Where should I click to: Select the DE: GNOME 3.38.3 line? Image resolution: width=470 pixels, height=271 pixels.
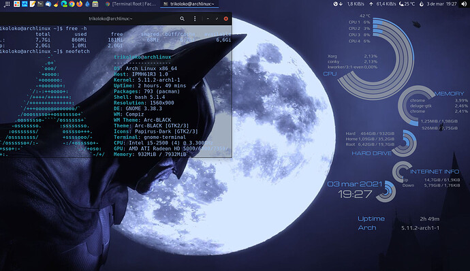(138, 108)
